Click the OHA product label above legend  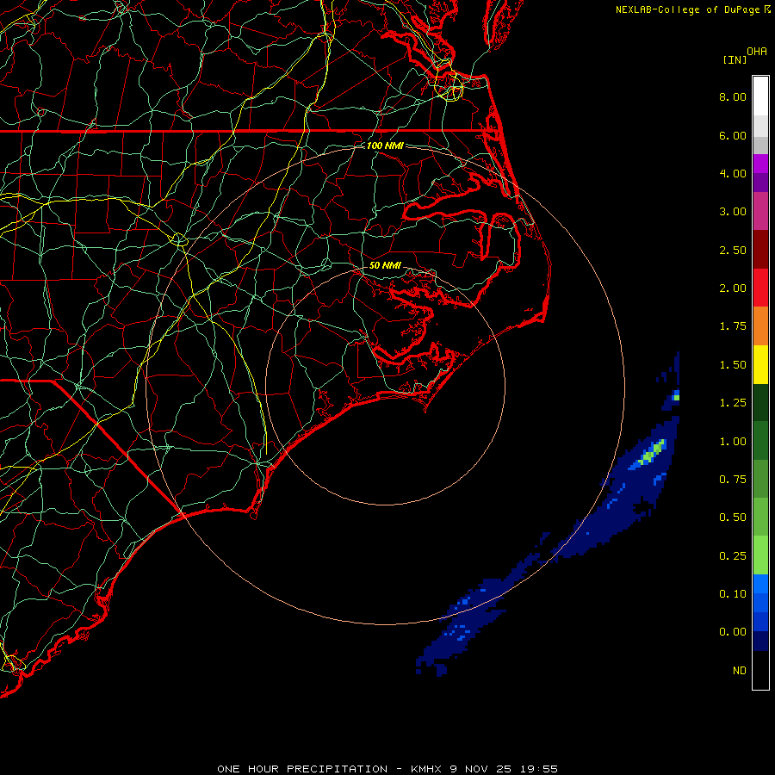[x=757, y=52]
